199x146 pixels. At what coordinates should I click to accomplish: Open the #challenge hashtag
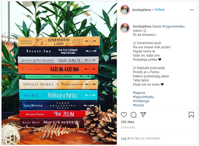[141, 101]
